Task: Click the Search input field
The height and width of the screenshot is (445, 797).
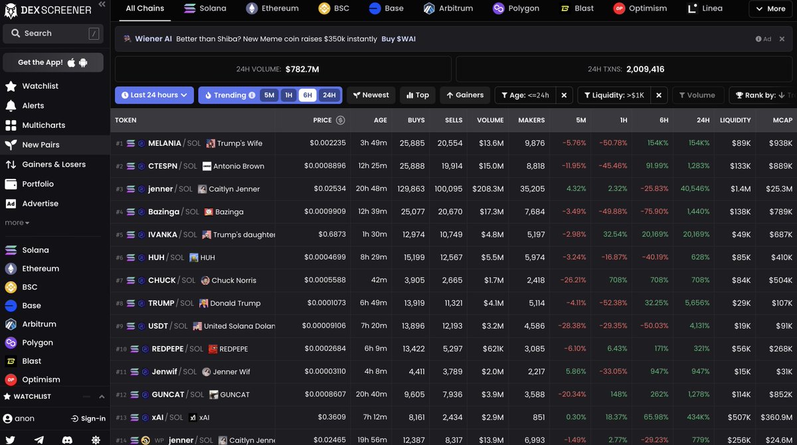Action: pyautogui.click(x=53, y=33)
